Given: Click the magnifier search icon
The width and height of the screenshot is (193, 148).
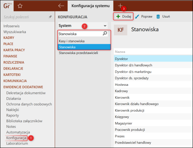Looking at the screenshot, I should 105,33.
